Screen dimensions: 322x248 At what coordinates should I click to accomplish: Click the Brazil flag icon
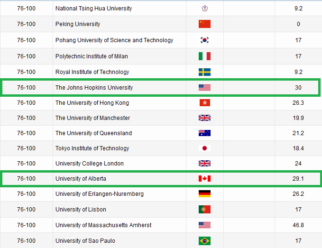point(204,241)
